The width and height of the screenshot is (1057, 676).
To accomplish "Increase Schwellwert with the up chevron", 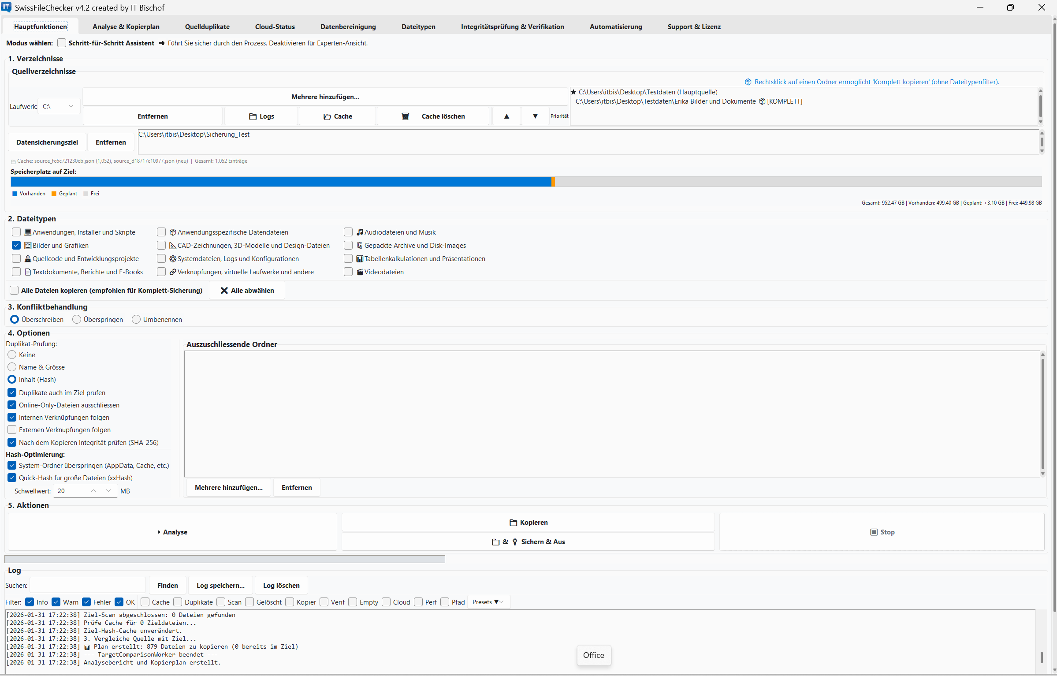I will pyautogui.click(x=93, y=491).
